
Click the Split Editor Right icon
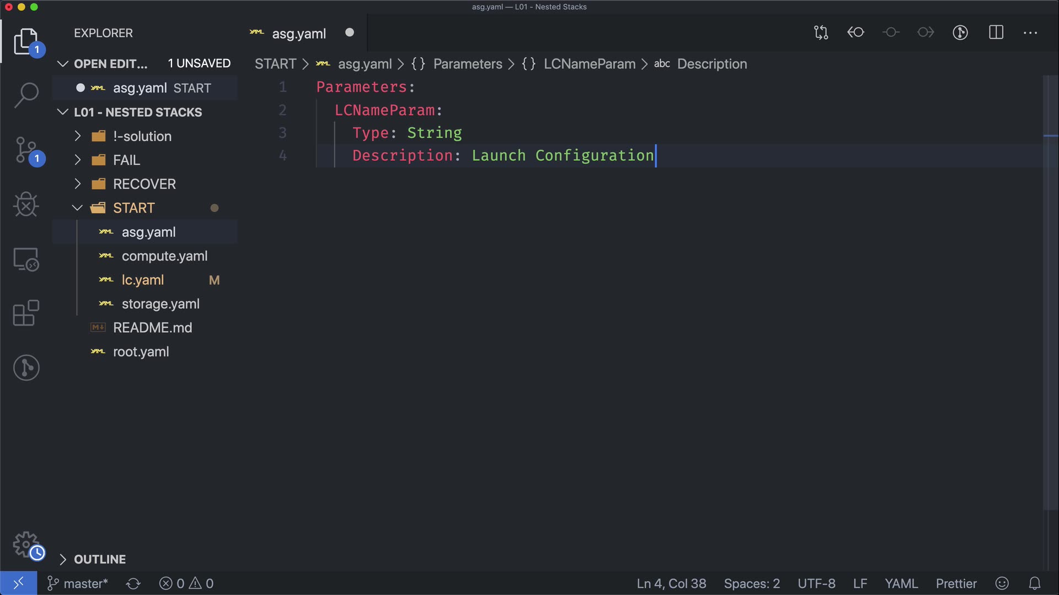click(x=996, y=33)
